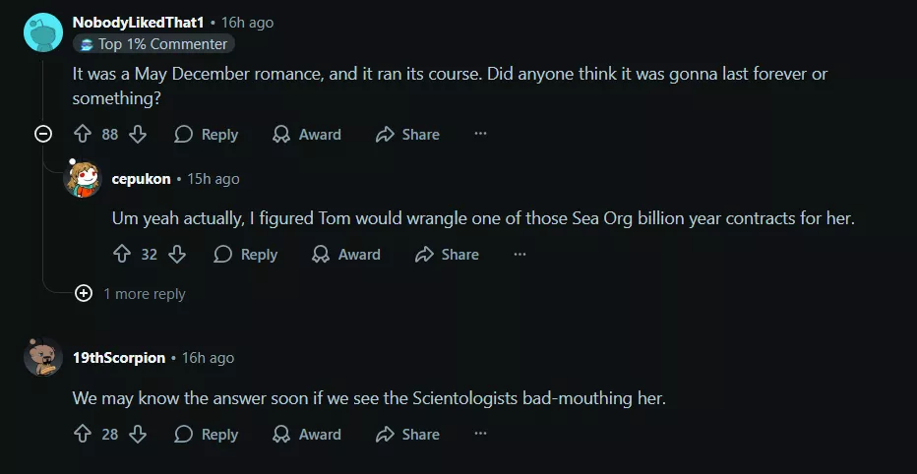Image resolution: width=917 pixels, height=474 pixels.
Task: Share cepukon's reply
Action: click(x=447, y=255)
